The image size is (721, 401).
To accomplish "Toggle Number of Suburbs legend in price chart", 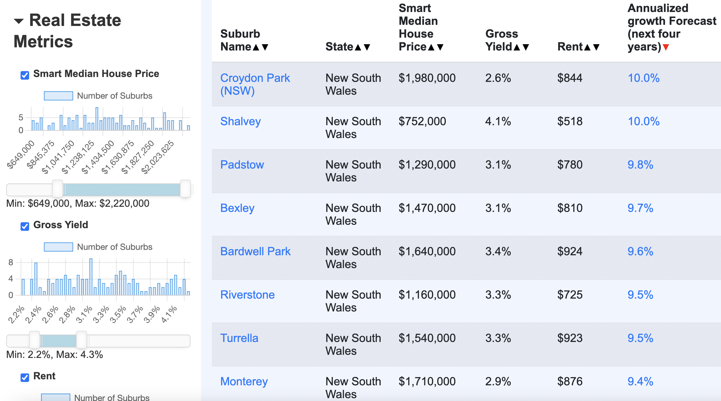I will point(58,96).
